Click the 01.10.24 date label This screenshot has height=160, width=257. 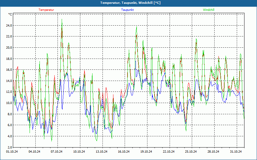pos(12,152)
